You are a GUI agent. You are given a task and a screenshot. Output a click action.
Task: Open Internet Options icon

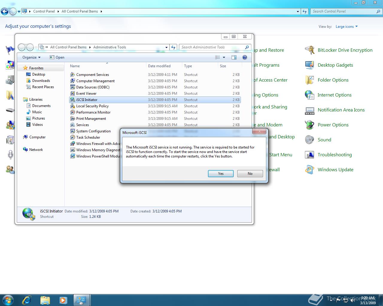(310, 95)
